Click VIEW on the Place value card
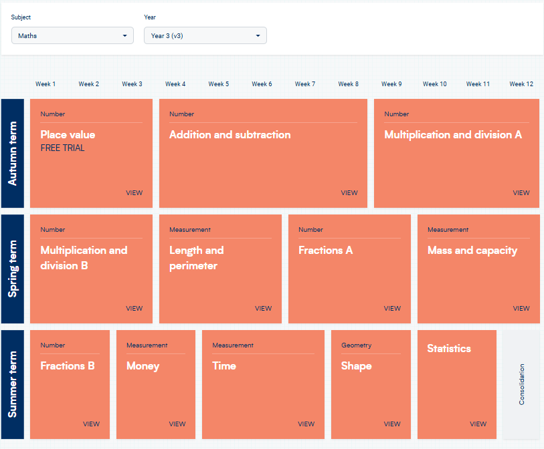Screen dimensions: 544x449 [x=134, y=193]
